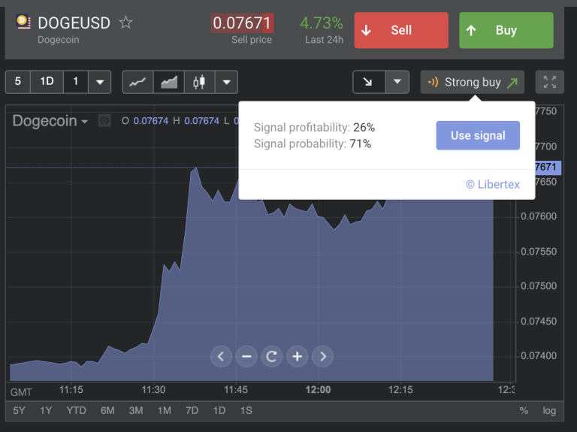Screen dimensions: 577x432
Task: Select the area chart type icon
Action: (x=169, y=82)
